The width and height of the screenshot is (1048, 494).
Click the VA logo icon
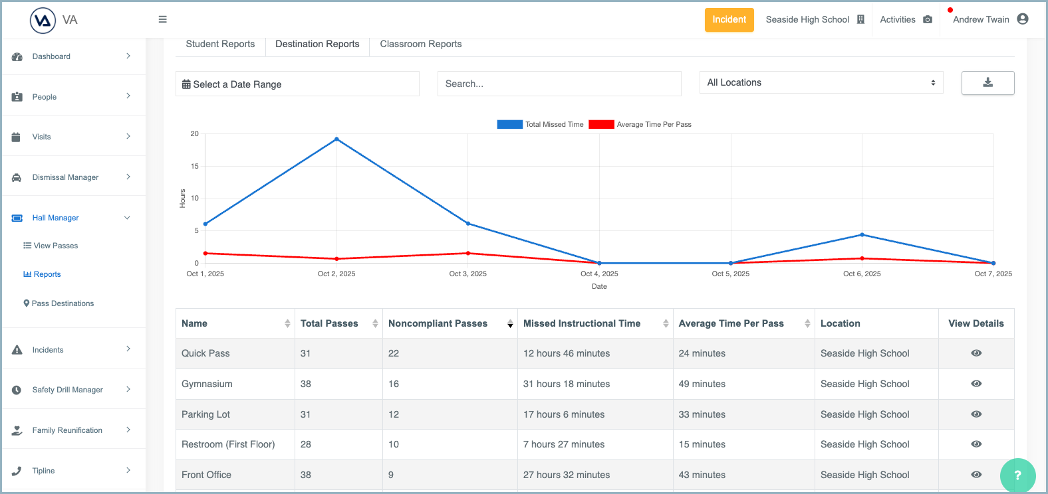point(43,21)
